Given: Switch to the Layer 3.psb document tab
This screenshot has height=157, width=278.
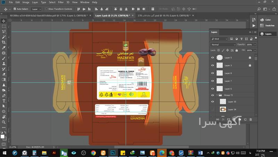Looking at the screenshot, I should point(112,16).
